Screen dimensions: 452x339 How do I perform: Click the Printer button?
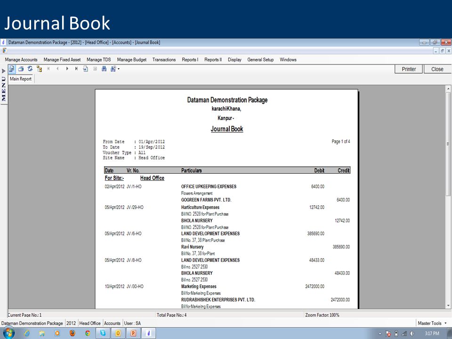pyautogui.click(x=409, y=69)
